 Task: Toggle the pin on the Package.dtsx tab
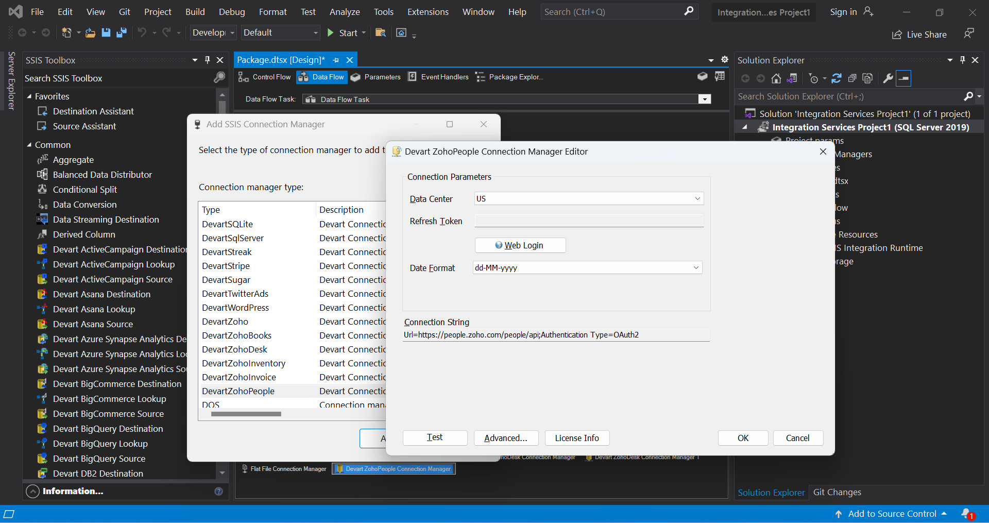[336, 60]
